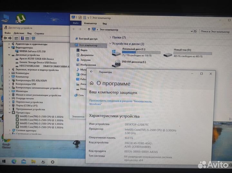Open the Действие menu in Device Manager
Viewport: 232px width, 173px height.
19,33
